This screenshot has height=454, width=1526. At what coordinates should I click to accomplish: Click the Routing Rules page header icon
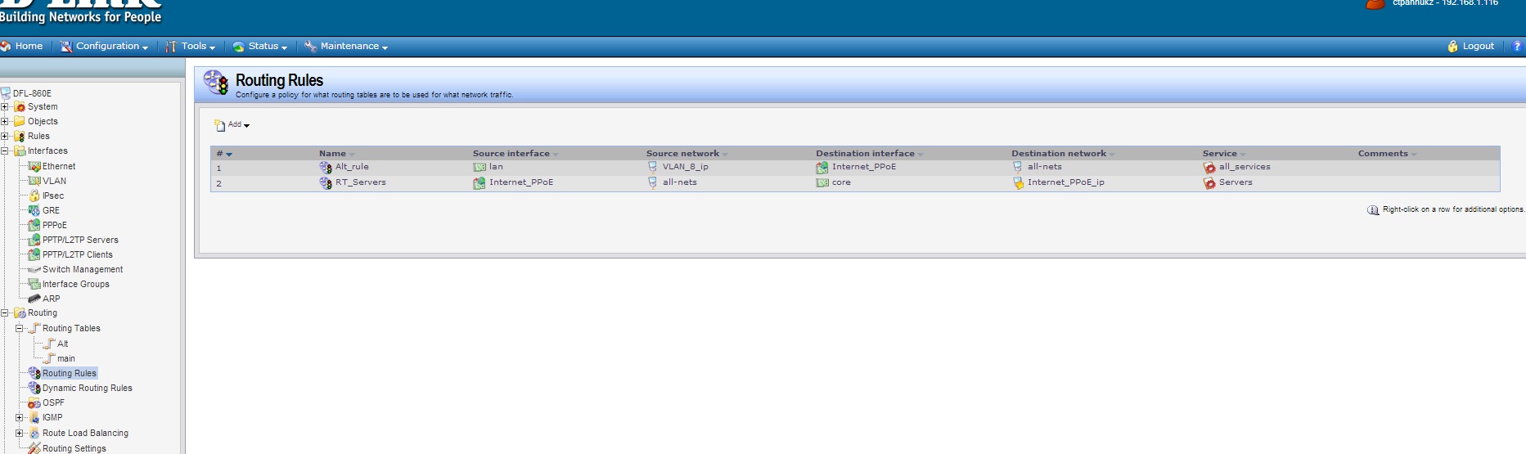216,83
